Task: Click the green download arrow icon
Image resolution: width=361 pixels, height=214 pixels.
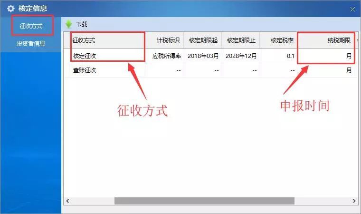Action: pos(68,24)
